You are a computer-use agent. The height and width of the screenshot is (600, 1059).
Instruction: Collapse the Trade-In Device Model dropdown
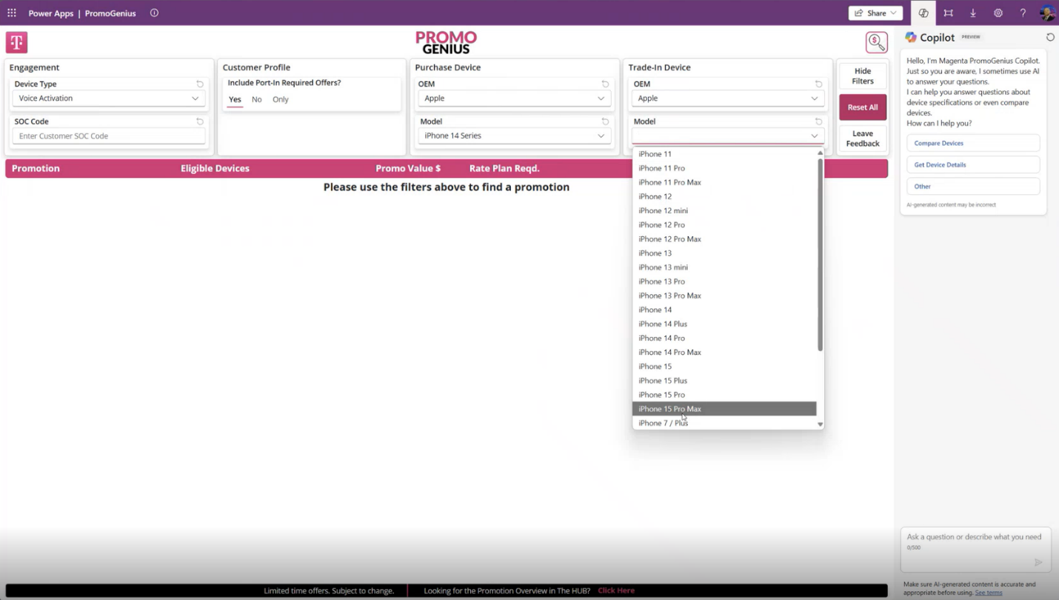[728, 136]
